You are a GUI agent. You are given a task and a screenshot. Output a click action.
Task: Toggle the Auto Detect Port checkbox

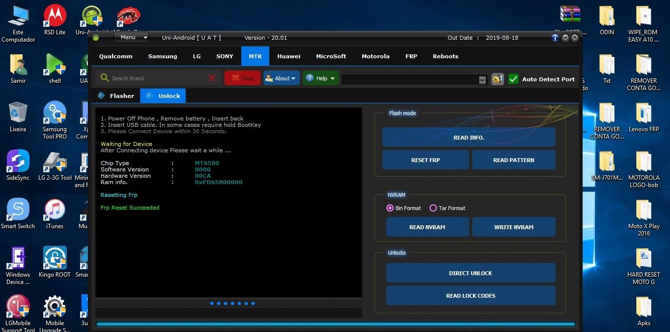coord(513,79)
